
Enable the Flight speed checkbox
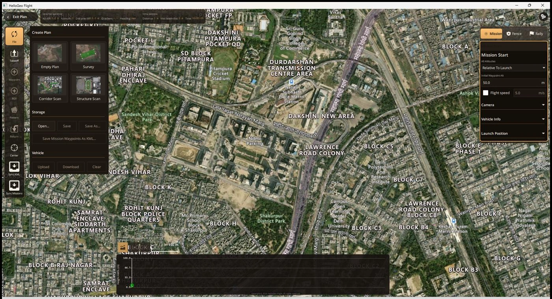click(x=486, y=93)
